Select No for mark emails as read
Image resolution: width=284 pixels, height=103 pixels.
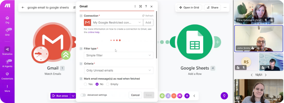(x=97, y=84)
